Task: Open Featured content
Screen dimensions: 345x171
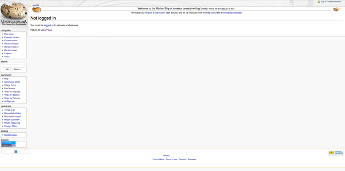Action: pos(12,37)
